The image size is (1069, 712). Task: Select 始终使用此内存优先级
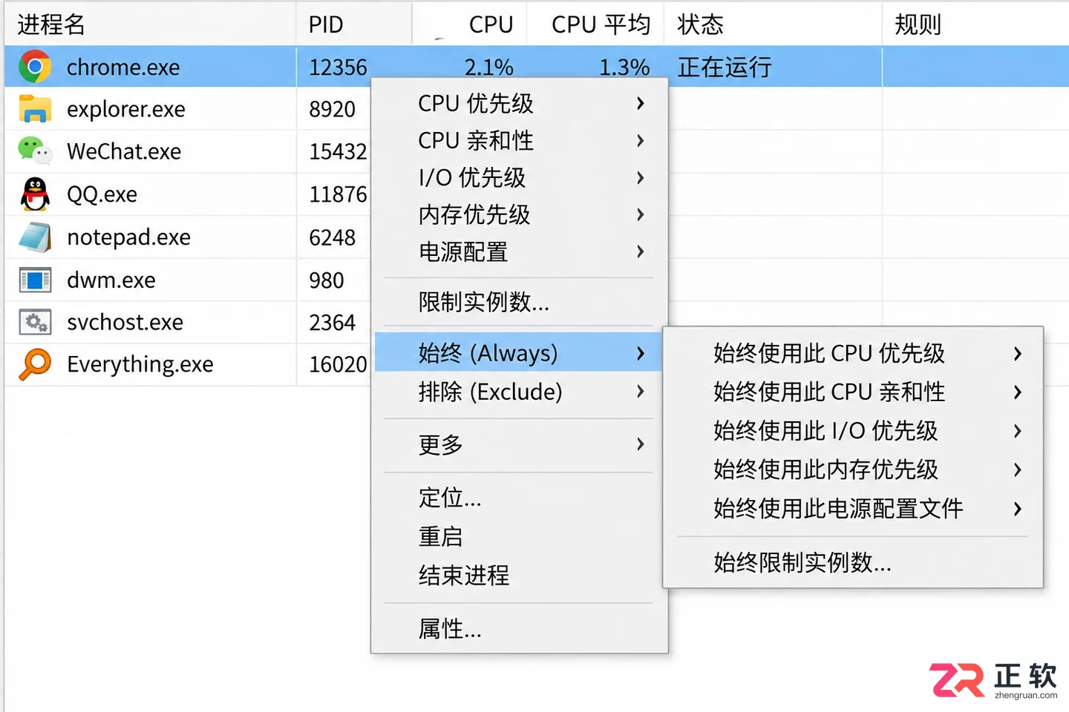(853, 469)
